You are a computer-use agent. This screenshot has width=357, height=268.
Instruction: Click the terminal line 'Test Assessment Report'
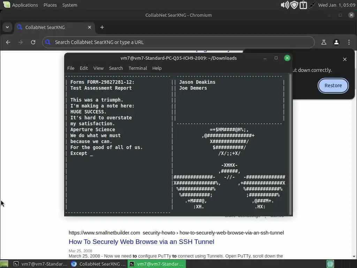101,88
